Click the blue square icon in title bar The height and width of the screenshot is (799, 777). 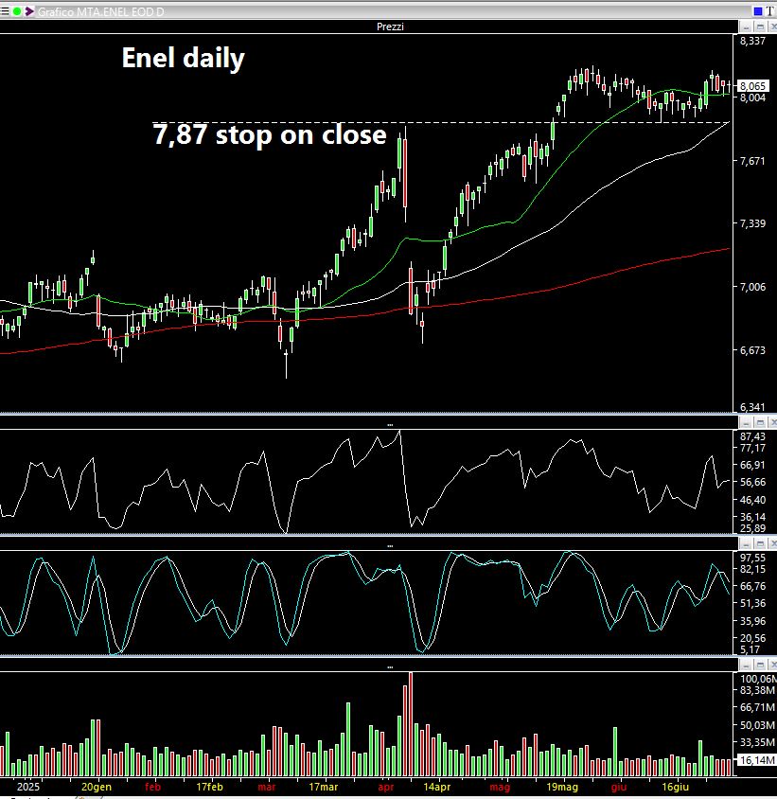[x=758, y=11]
